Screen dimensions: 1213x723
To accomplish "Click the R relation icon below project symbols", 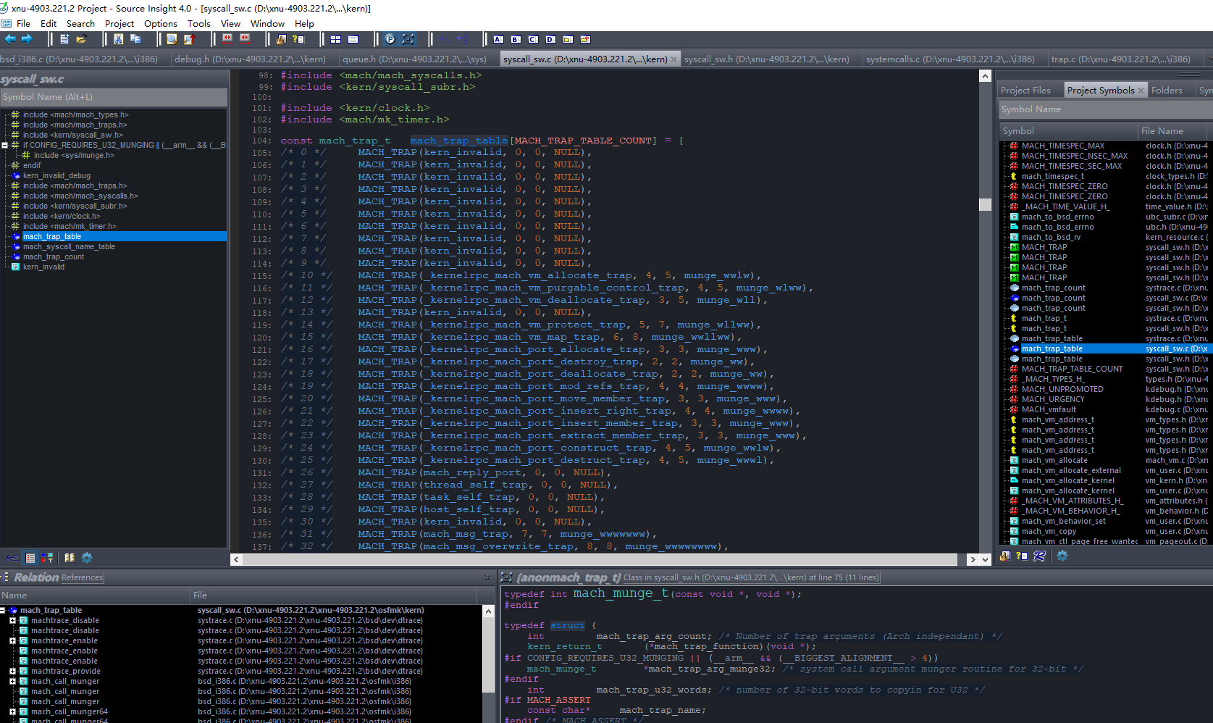I will pyautogui.click(x=1039, y=556).
